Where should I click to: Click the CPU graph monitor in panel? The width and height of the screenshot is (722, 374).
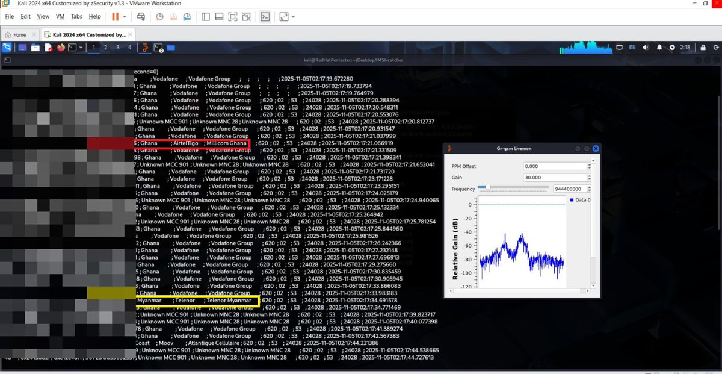[587, 46]
